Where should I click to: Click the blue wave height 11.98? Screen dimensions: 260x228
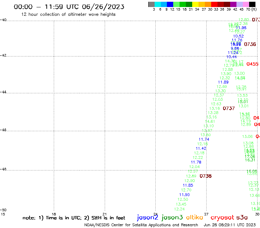point(241,28)
